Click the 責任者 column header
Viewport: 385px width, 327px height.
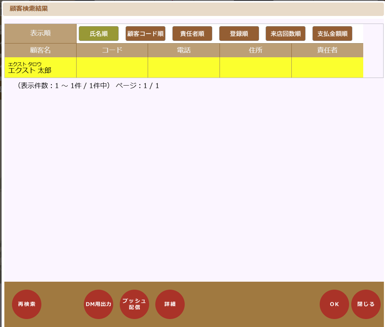tap(327, 50)
